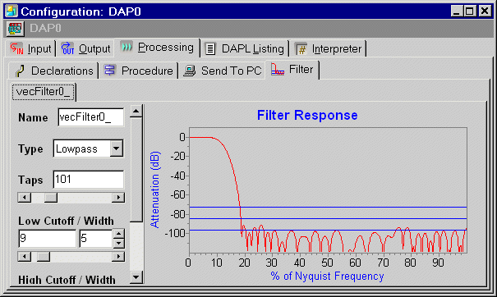Viewport: 497px width, 297px height.
Task: Click left arrow of the Taps scrollbar
Action: [25, 198]
